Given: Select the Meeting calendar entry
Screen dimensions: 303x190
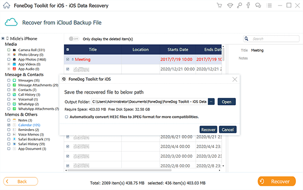Looking at the screenshot, I should tap(82, 59).
